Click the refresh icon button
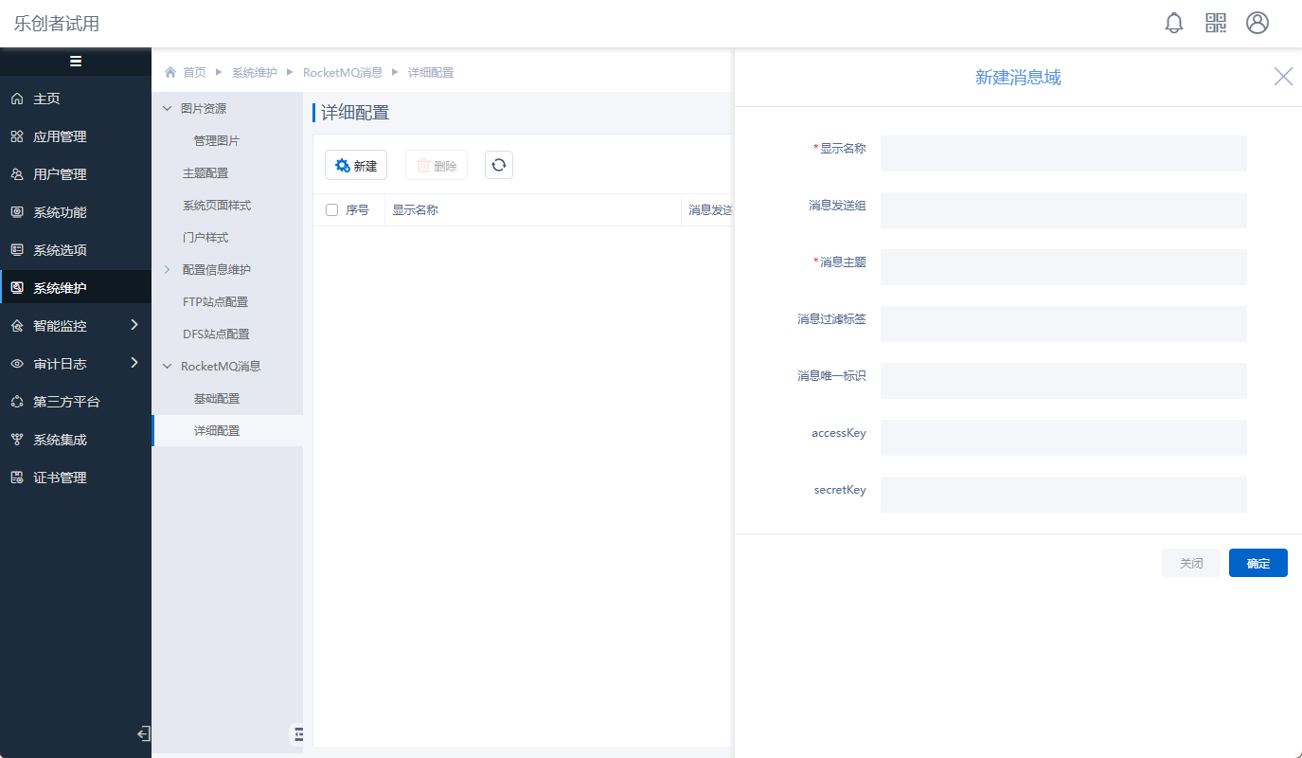The image size is (1302, 758). point(499,165)
